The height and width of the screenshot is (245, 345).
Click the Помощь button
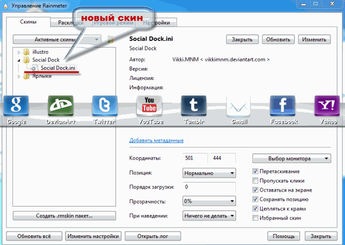283,236
